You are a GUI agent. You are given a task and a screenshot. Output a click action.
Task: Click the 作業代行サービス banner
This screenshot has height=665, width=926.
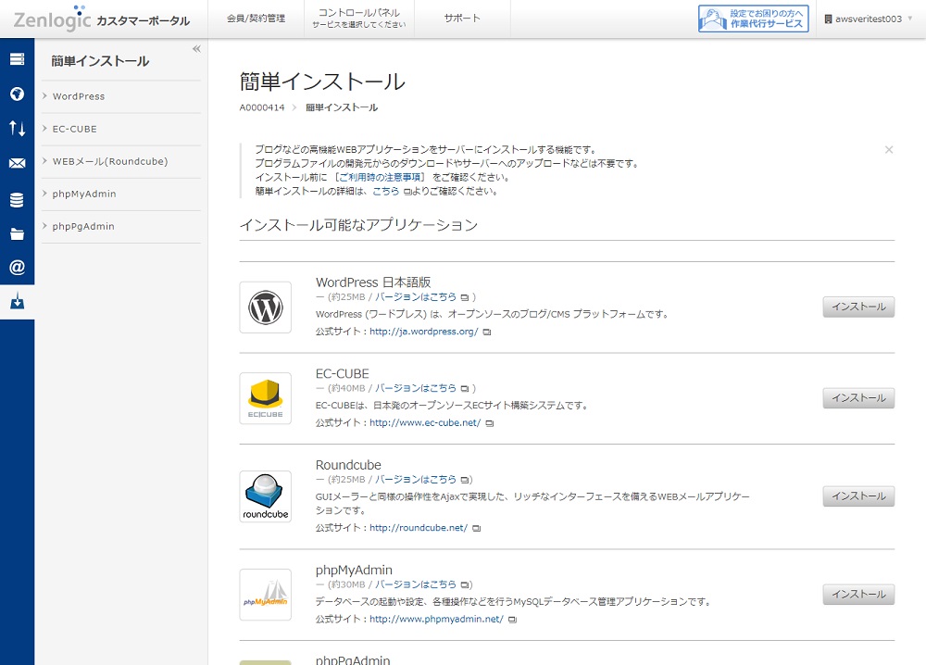click(753, 19)
